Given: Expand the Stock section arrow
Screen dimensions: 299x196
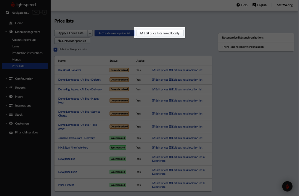Looking at the screenshot, I should 6,114.
